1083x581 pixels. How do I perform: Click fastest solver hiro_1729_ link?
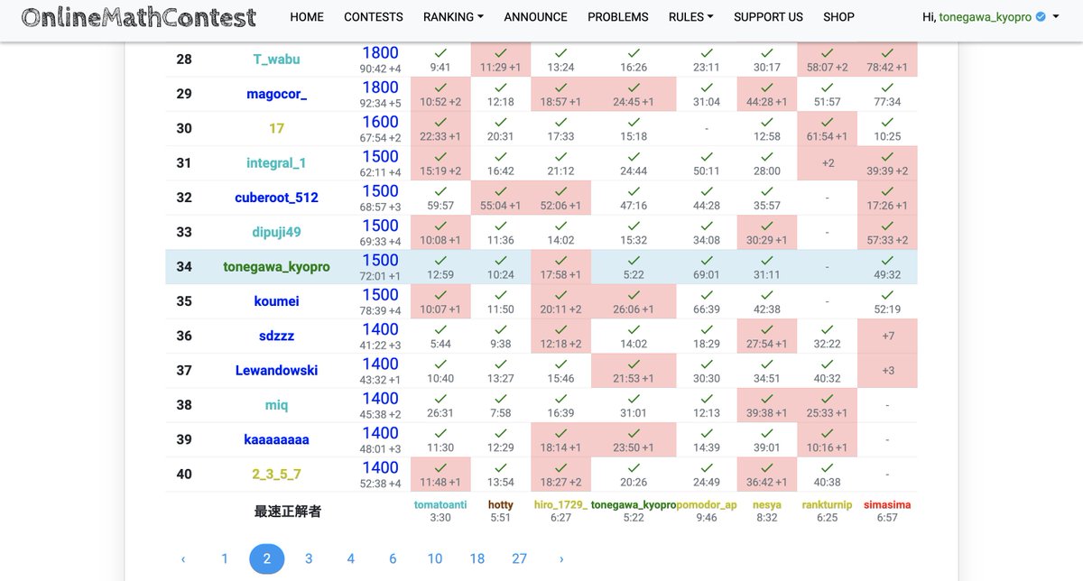pos(560,505)
